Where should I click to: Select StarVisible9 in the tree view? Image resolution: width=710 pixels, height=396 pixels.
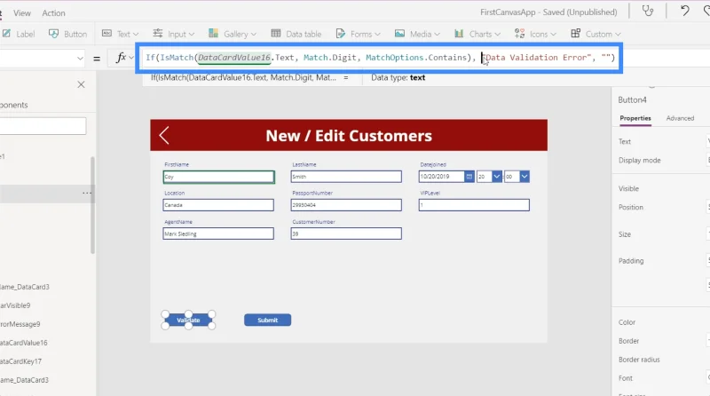click(x=15, y=305)
